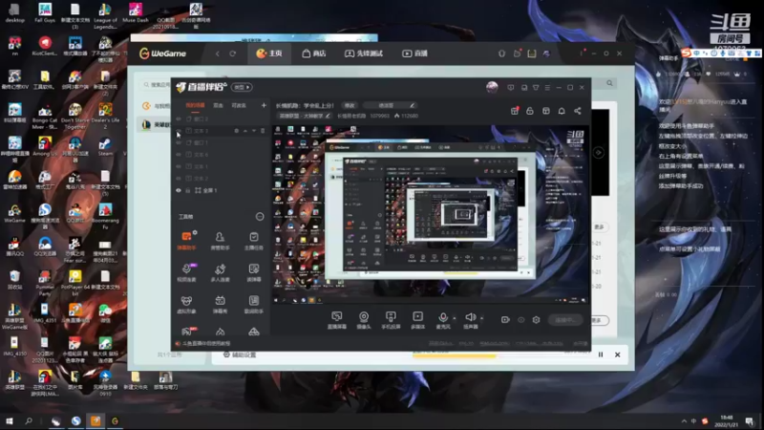
Task: Toggle visibility of 窗口 2 source
Action: [x=179, y=118]
